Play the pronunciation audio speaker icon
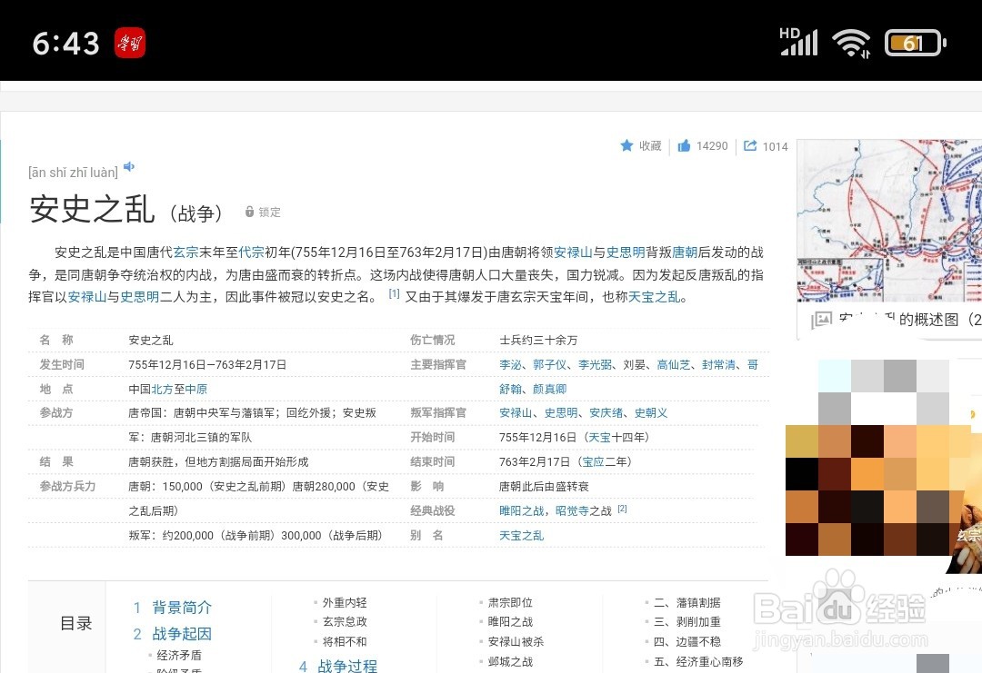Viewport: 982px width, 673px height. click(x=129, y=166)
